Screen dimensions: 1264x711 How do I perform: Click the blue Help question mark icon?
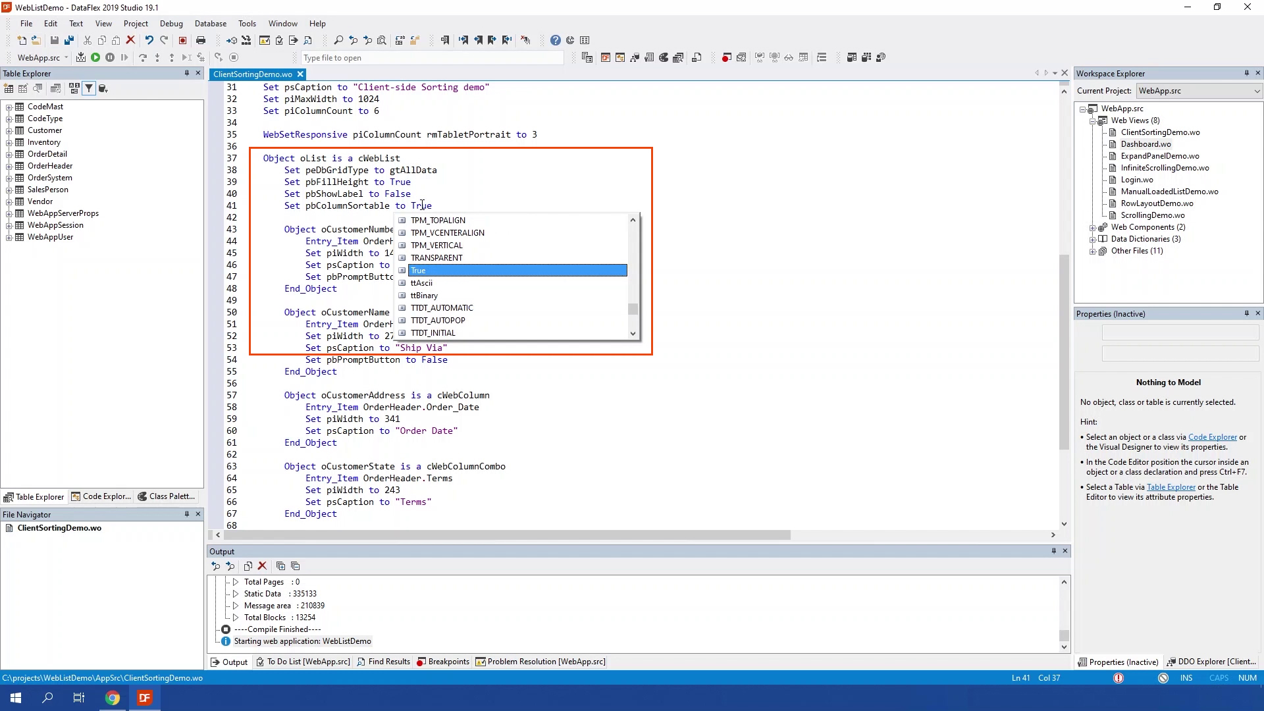click(x=556, y=41)
